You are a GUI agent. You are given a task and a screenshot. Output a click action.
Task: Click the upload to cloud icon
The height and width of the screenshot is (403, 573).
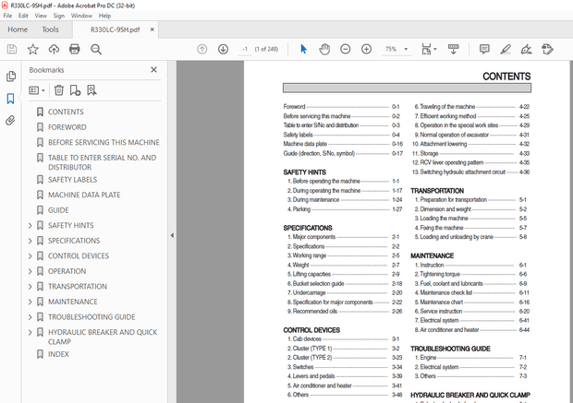pos(54,49)
